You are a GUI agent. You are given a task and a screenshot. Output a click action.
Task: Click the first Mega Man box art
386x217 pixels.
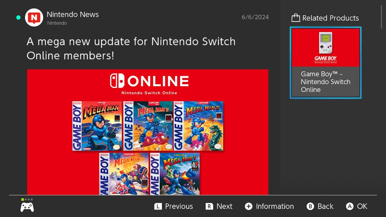[x=97, y=126]
